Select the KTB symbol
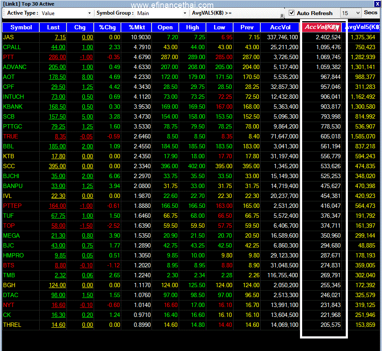Viewport: 382px width, 351px height. click(x=9, y=156)
